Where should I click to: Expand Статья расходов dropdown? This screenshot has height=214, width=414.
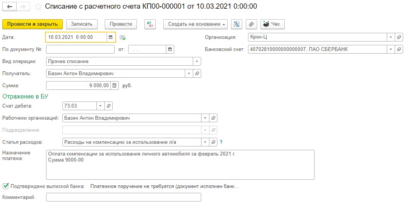[205, 142]
